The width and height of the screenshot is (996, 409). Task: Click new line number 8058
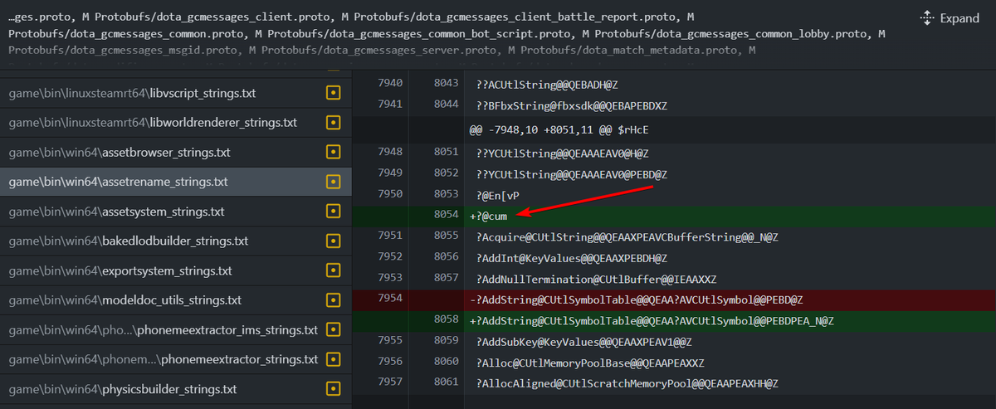pyautogui.click(x=446, y=320)
